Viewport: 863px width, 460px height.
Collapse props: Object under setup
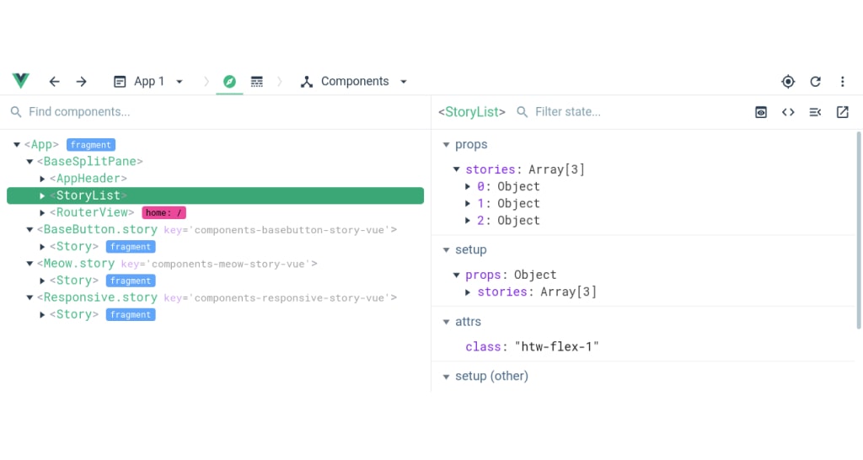coord(457,275)
